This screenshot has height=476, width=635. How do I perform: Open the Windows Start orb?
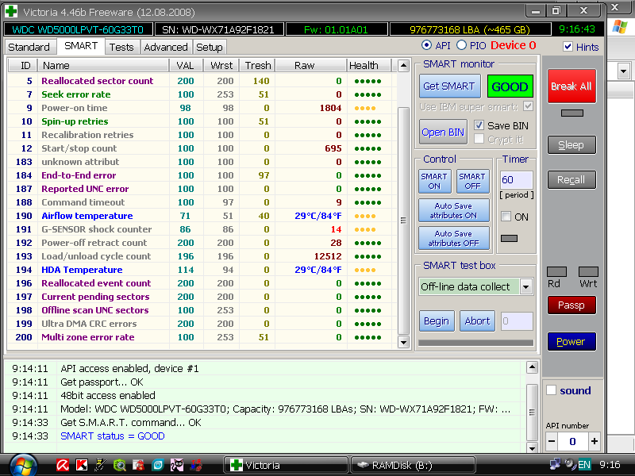(24, 465)
